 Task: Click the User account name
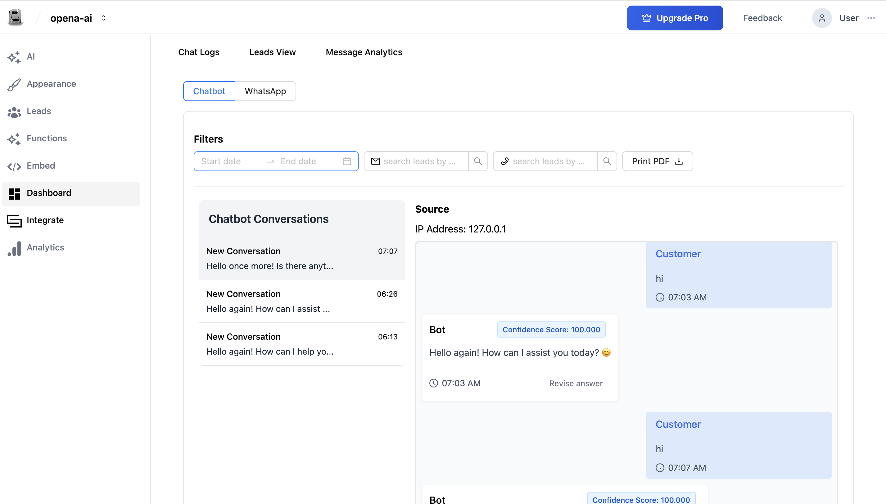[x=848, y=18]
